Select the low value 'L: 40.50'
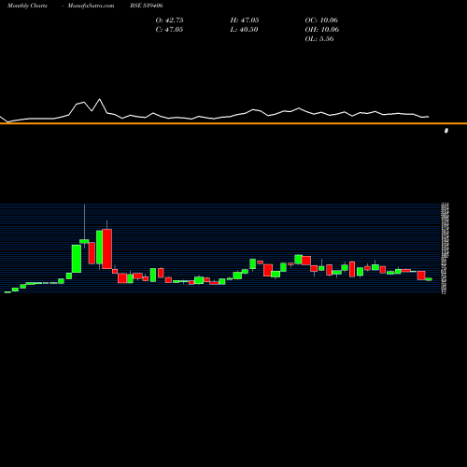 (x=244, y=30)
